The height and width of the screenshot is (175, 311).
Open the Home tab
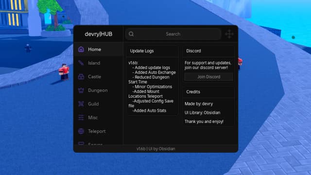point(98,49)
